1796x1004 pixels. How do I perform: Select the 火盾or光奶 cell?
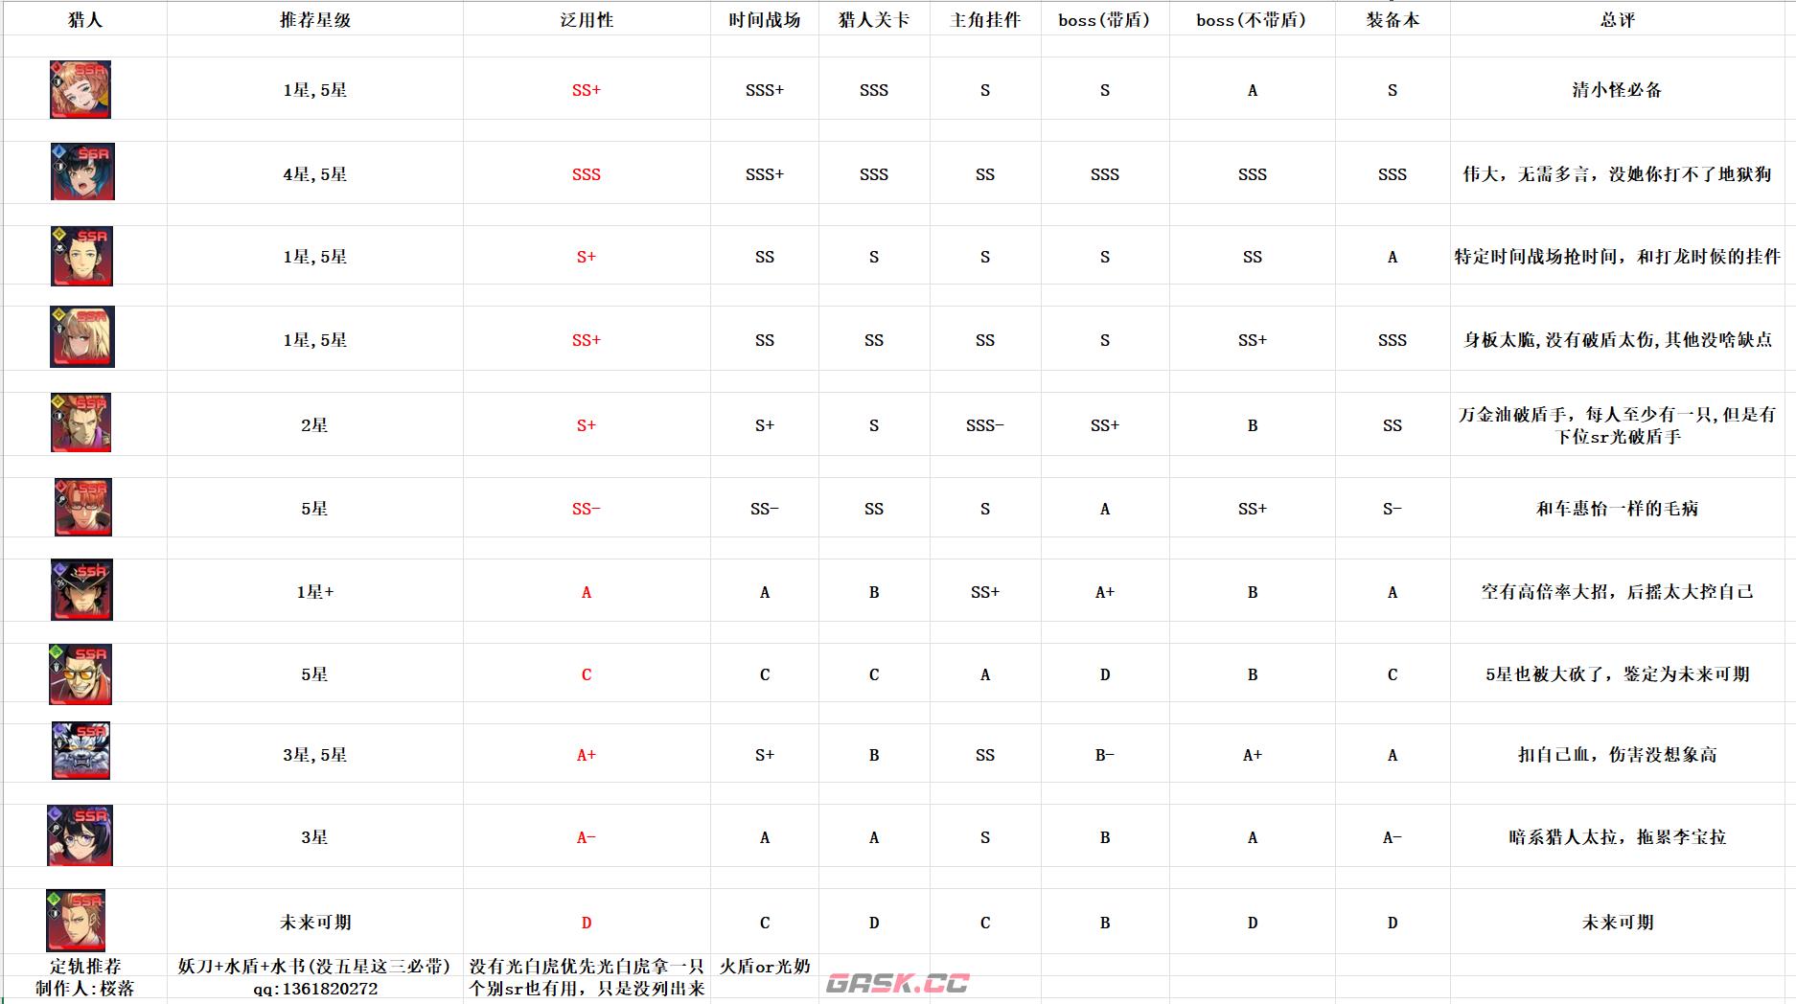coord(765,966)
